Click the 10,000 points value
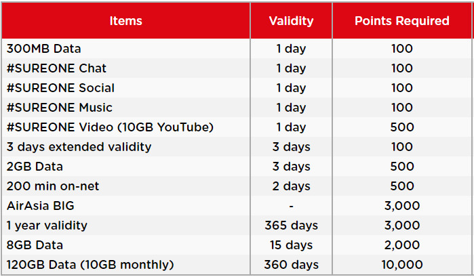This screenshot has height=277, width=474. coord(401,265)
